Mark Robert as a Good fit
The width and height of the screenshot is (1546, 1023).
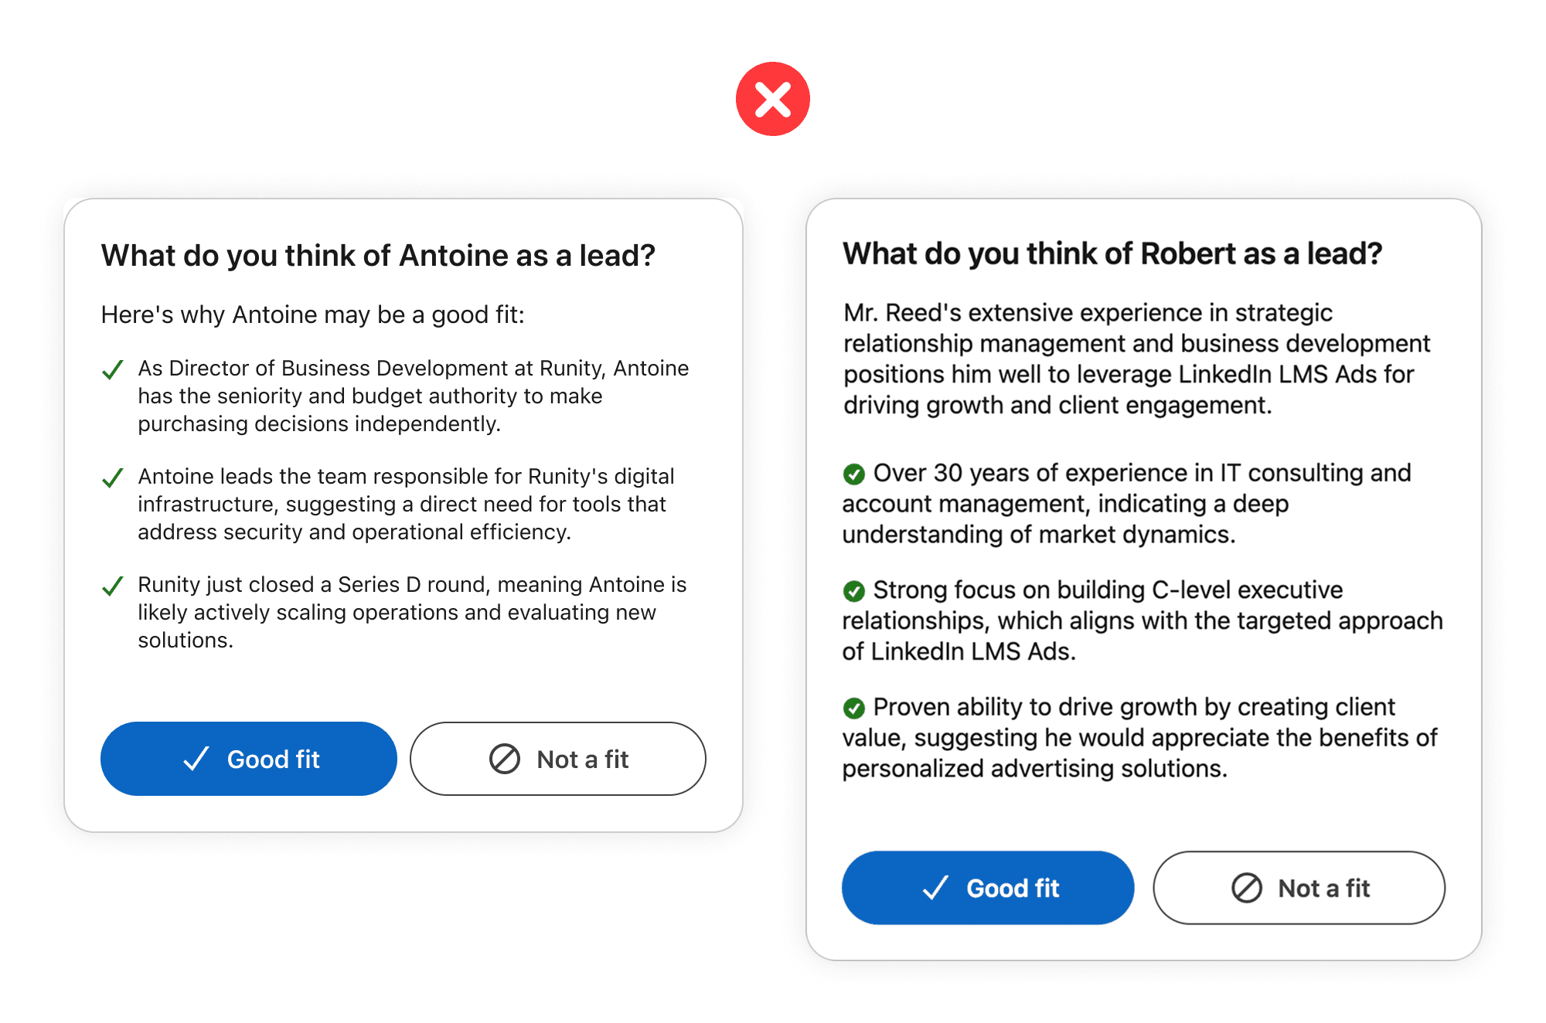(x=988, y=888)
